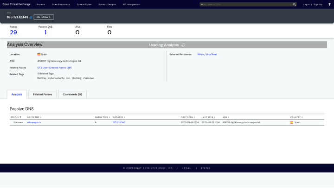Open OTX User-Created Pulses link
The height and width of the screenshot is (188, 334).
point(54,68)
